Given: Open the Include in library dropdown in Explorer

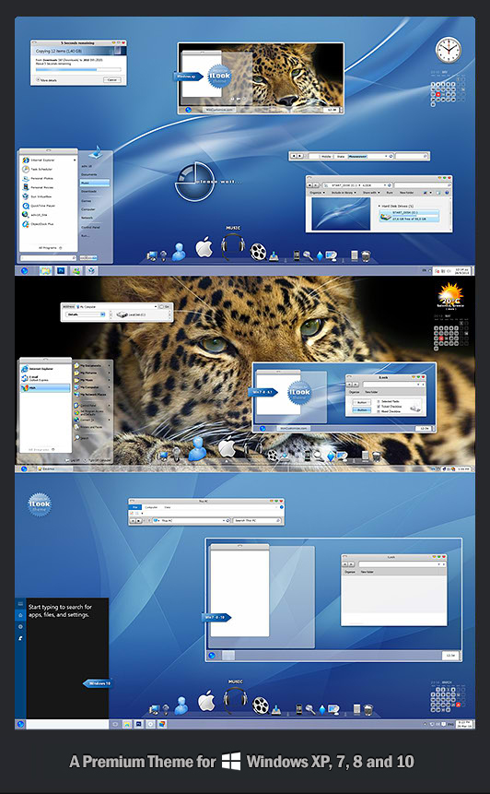Looking at the screenshot, I should pyautogui.click(x=344, y=193).
